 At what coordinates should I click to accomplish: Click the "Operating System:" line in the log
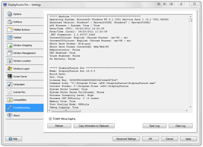pos(109,20)
